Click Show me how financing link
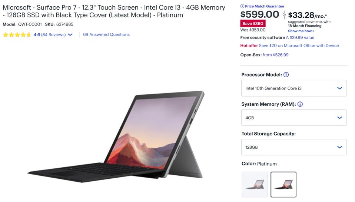 301,31
